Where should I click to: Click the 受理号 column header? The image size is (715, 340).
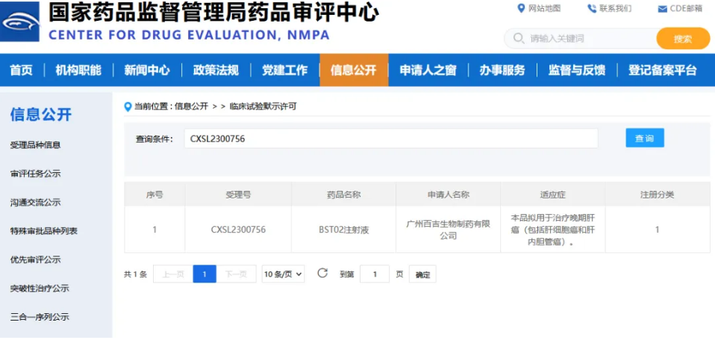point(238,195)
